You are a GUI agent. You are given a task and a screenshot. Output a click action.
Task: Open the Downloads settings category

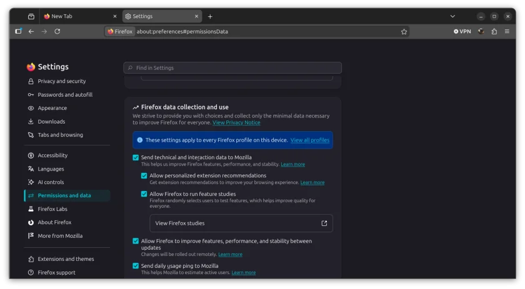click(67, 122)
